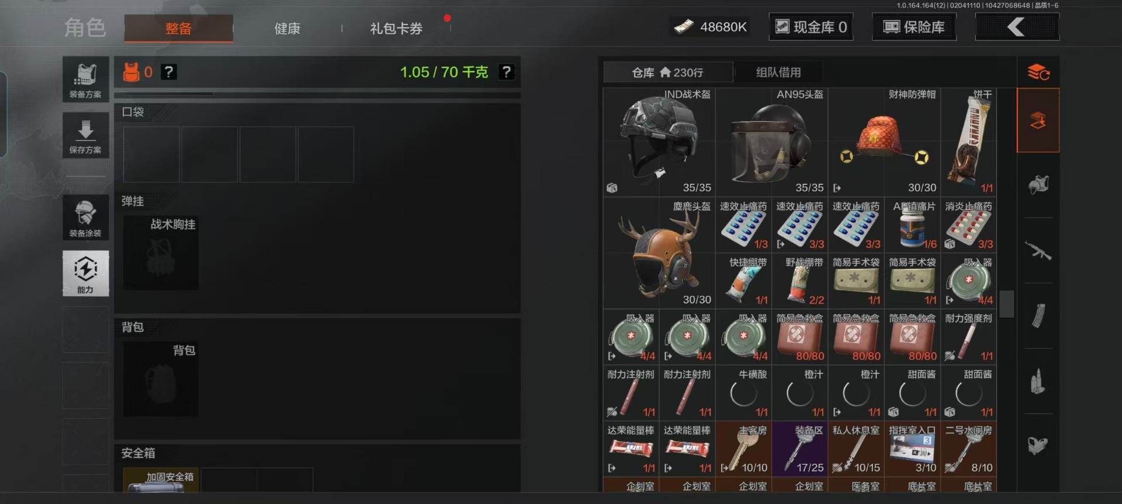
Task: Filter stash by the armor vest icon
Action: 1038,185
